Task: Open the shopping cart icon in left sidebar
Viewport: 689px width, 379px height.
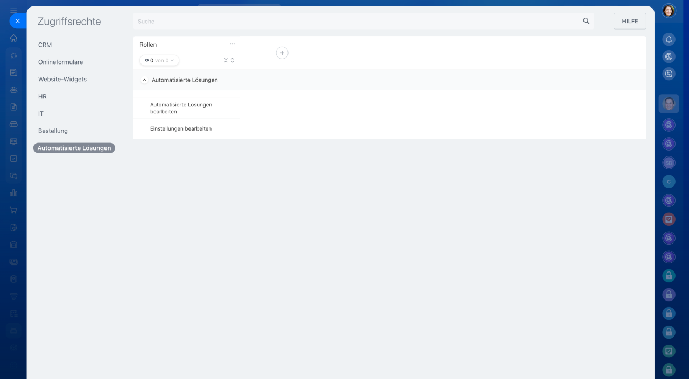Action: 13,210
